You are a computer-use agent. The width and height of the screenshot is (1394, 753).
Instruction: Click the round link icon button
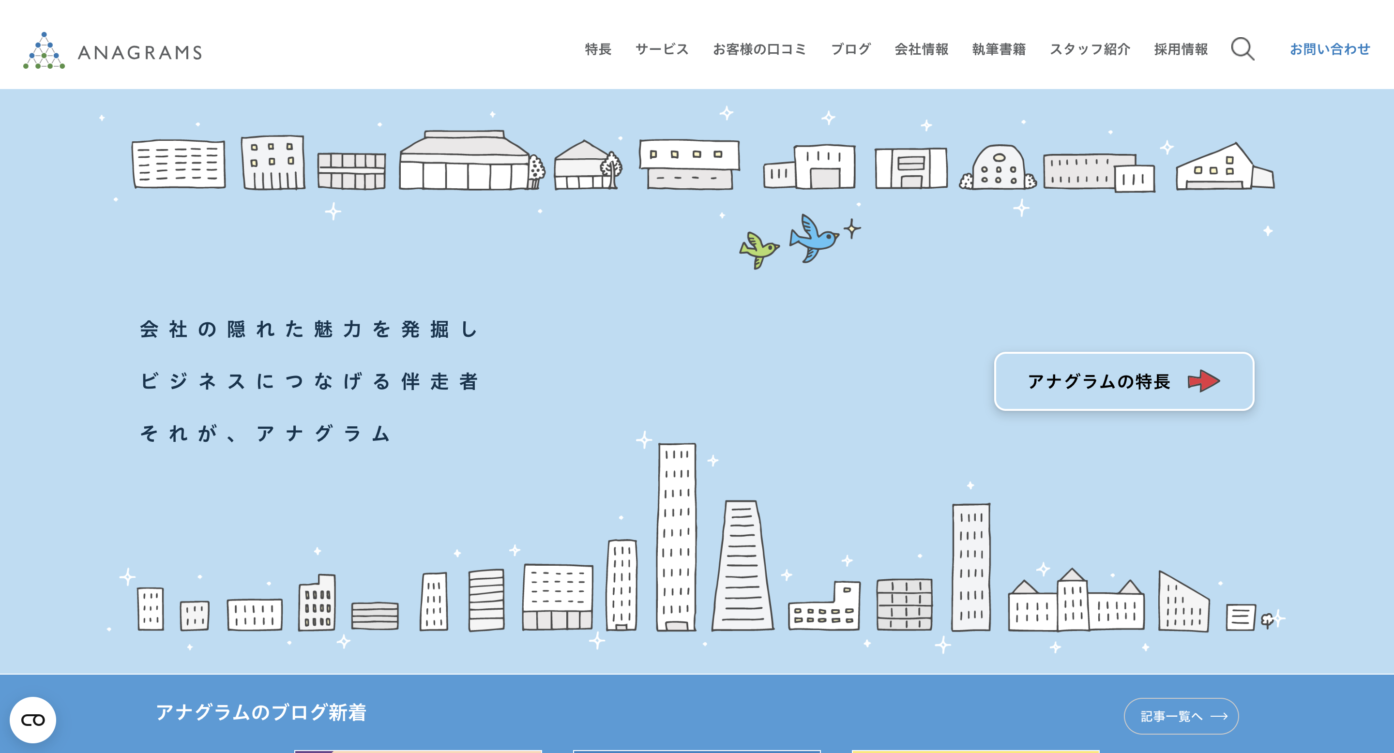point(33,720)
